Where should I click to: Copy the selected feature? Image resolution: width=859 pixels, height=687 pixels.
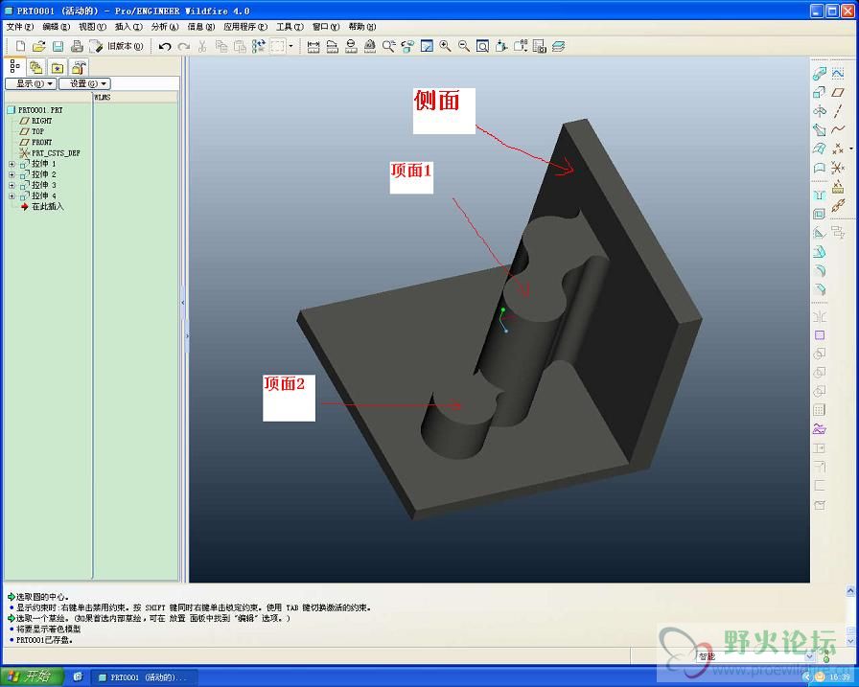(x=221, y=47)
